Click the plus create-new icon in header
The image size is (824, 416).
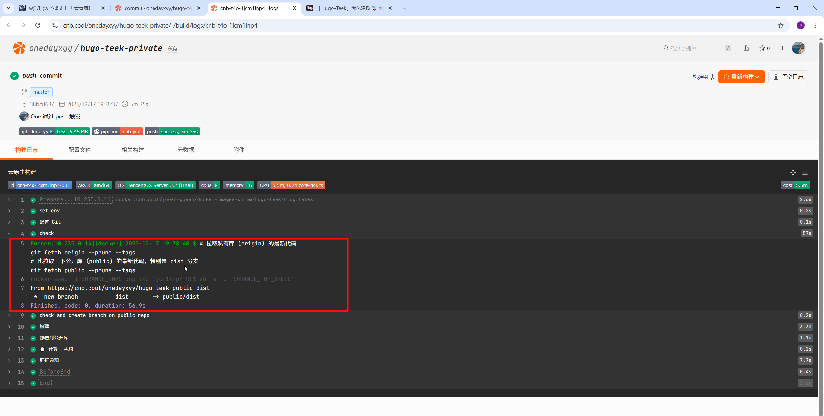tap(782, 48)
